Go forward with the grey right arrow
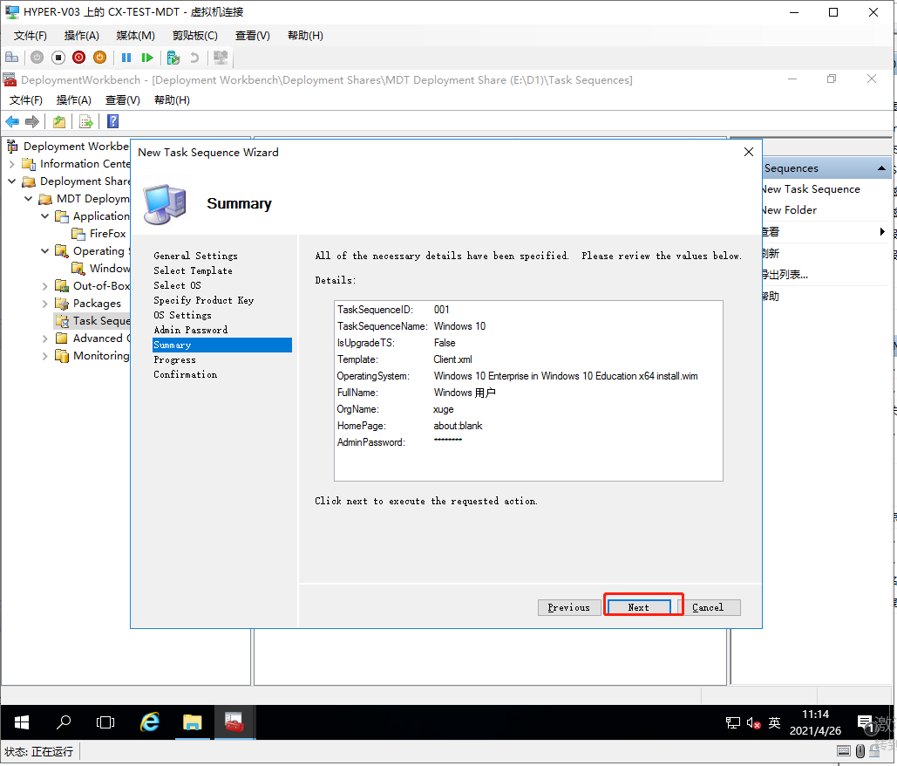 coord(32,121)
